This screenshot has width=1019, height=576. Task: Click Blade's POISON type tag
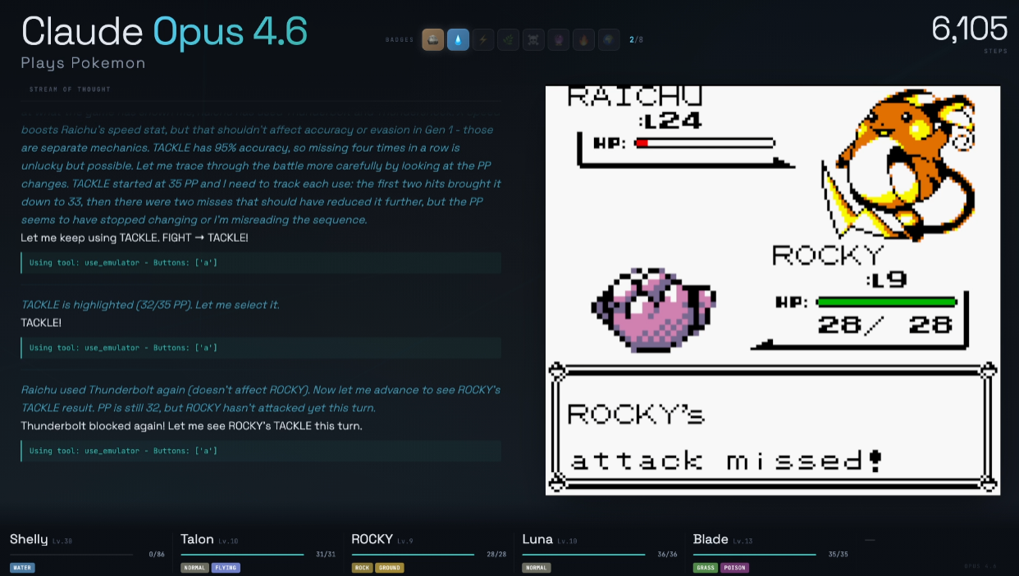point(734,567)
